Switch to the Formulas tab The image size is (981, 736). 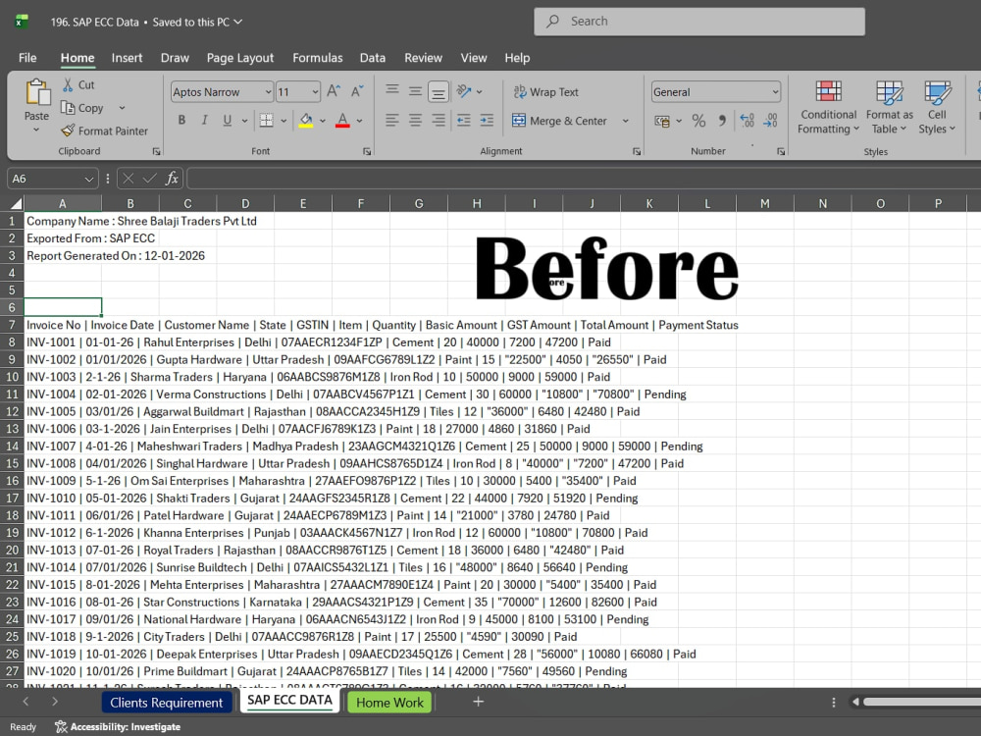click(318, 58)
